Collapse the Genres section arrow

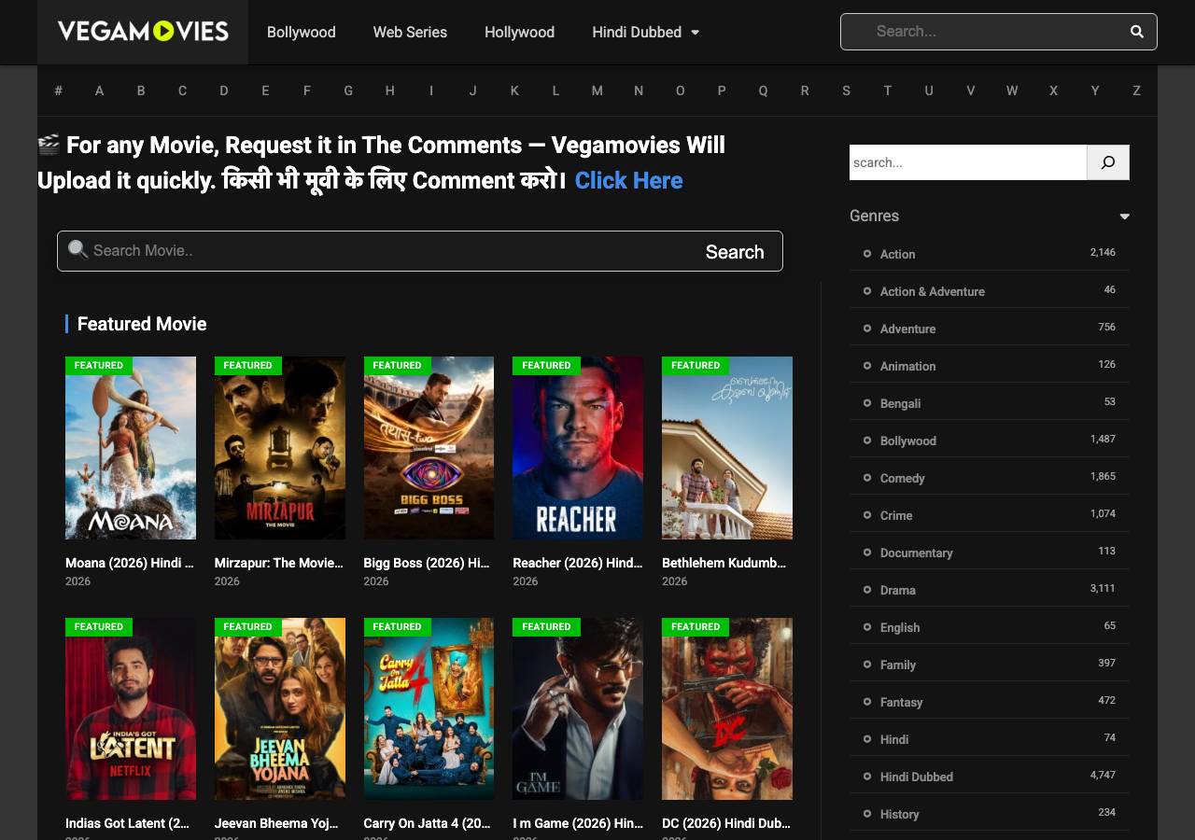[1125, 217]
